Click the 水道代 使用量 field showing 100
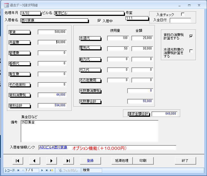Image resolution: width=207 pixels, height=176 pixels. (118, 38)
